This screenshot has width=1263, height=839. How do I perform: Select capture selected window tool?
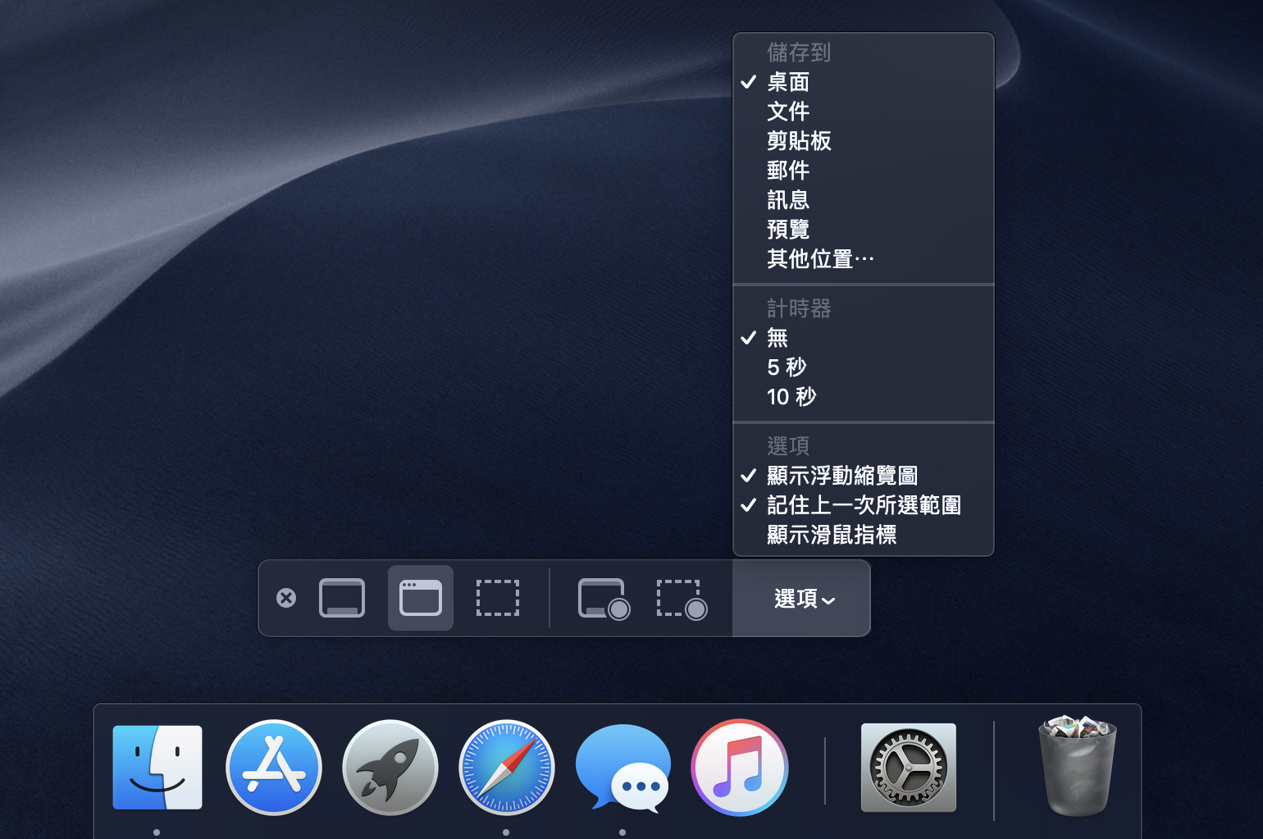click(x=421, y=598)
